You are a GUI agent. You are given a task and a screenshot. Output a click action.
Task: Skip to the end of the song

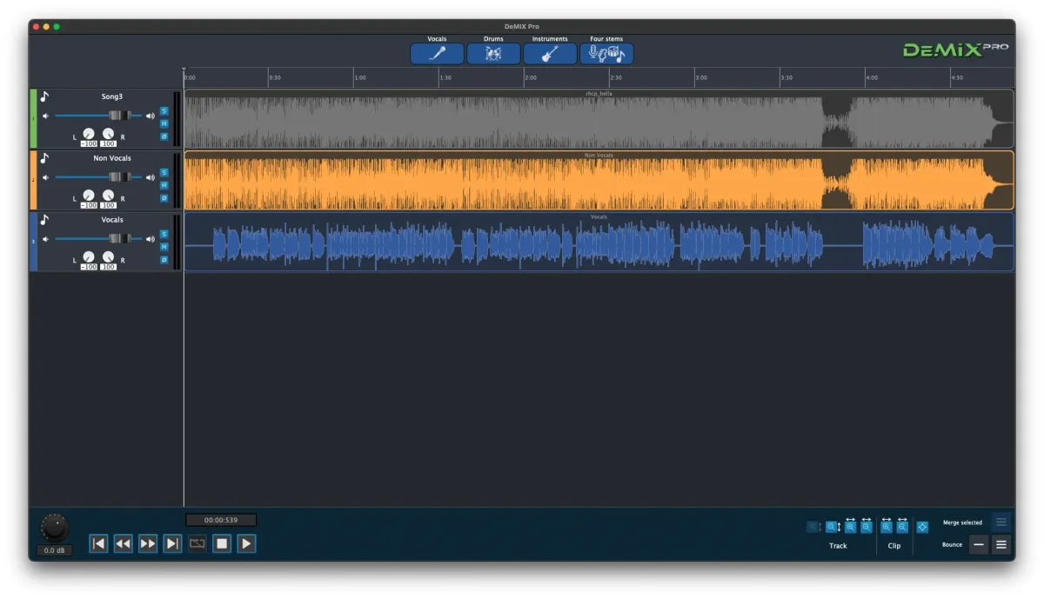point(172,543)
